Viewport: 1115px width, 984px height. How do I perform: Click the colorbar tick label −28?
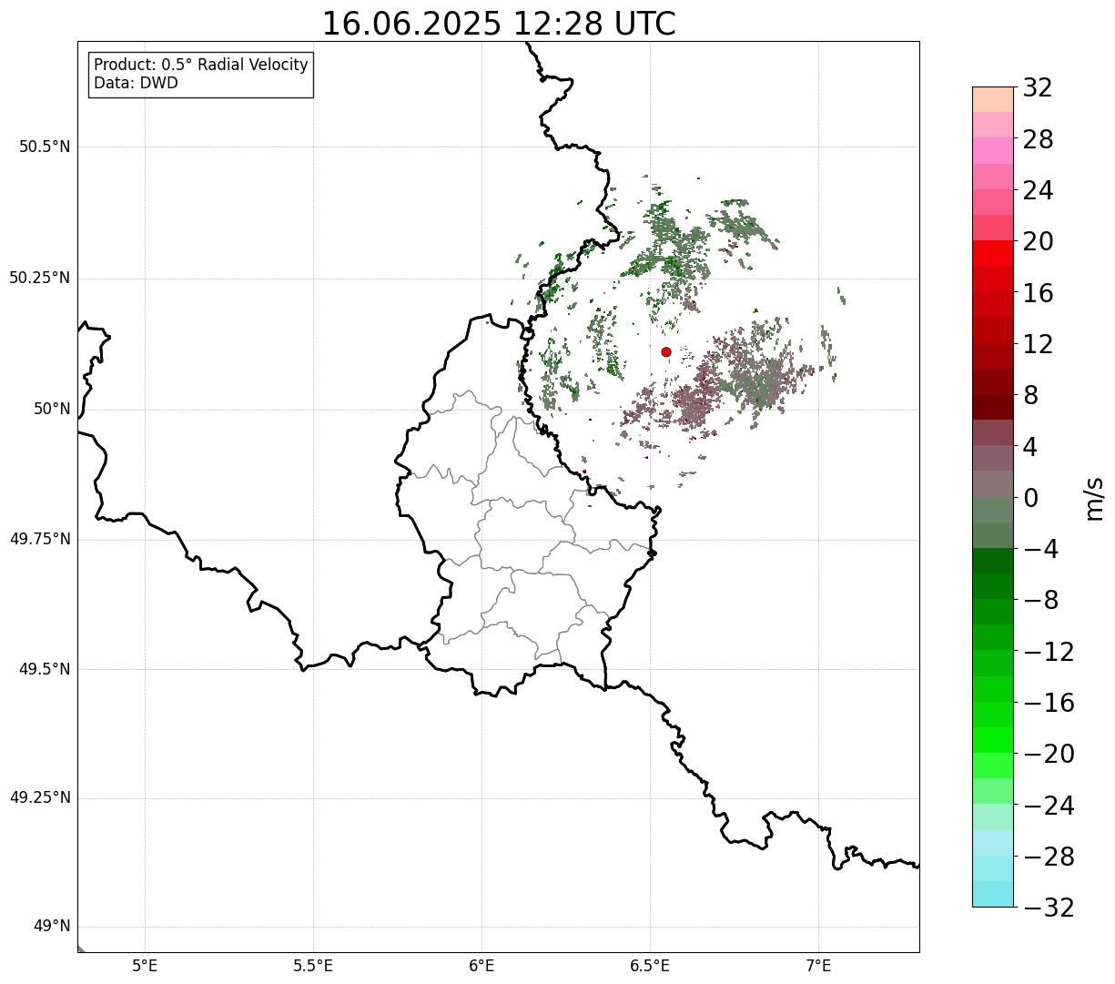(1049, 857)
